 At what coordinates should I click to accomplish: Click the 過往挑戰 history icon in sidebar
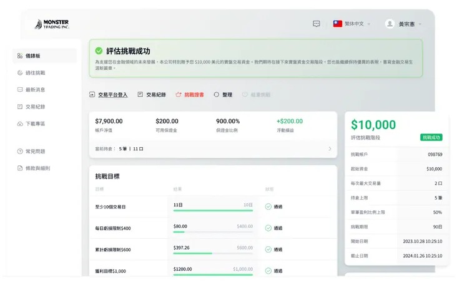(20, 73)
